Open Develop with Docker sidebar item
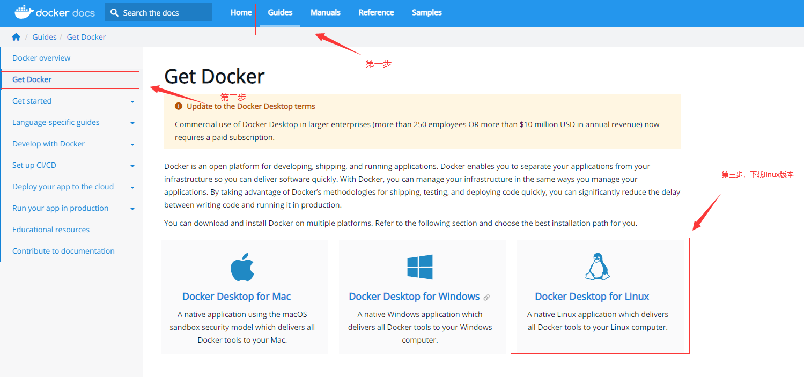The height and width of the screenshot is (377, 804). tap(48, 144)
